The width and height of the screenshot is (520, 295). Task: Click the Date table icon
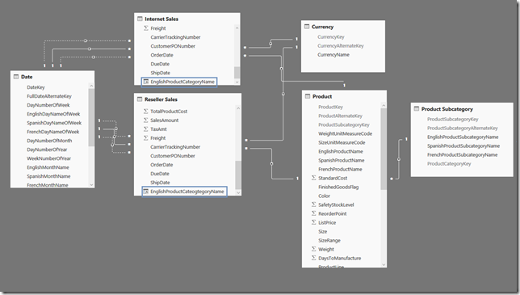click(x=16, y=77)
